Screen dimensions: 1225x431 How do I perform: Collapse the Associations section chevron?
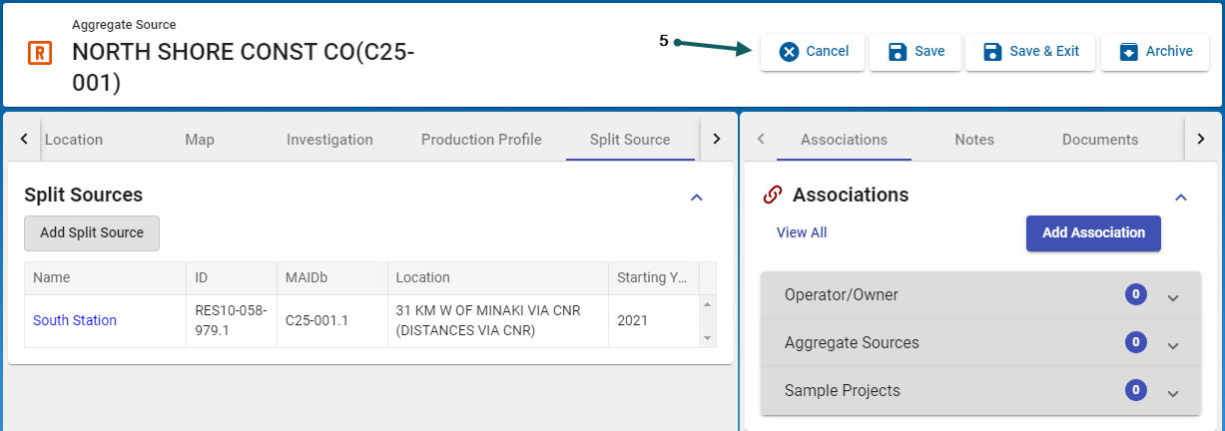pos(1181,197)
